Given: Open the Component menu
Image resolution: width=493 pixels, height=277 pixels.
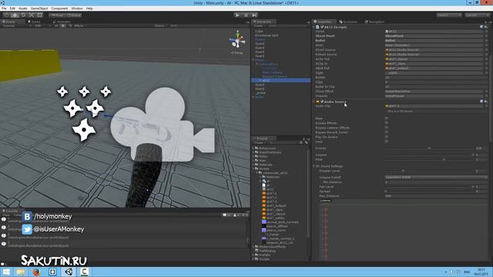Looking at the screenshot, I should (x=59, y=8).
